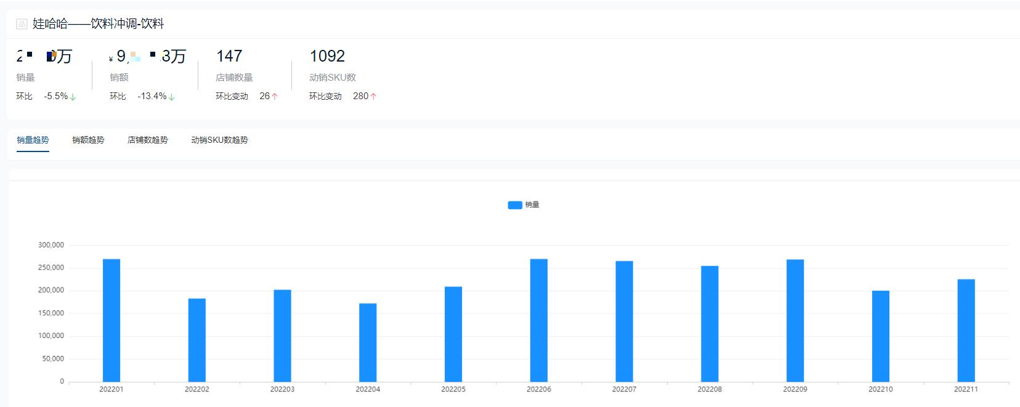Click the 202207 sales bar
The image size is (1020, 407).
click(x=625, y=321)
